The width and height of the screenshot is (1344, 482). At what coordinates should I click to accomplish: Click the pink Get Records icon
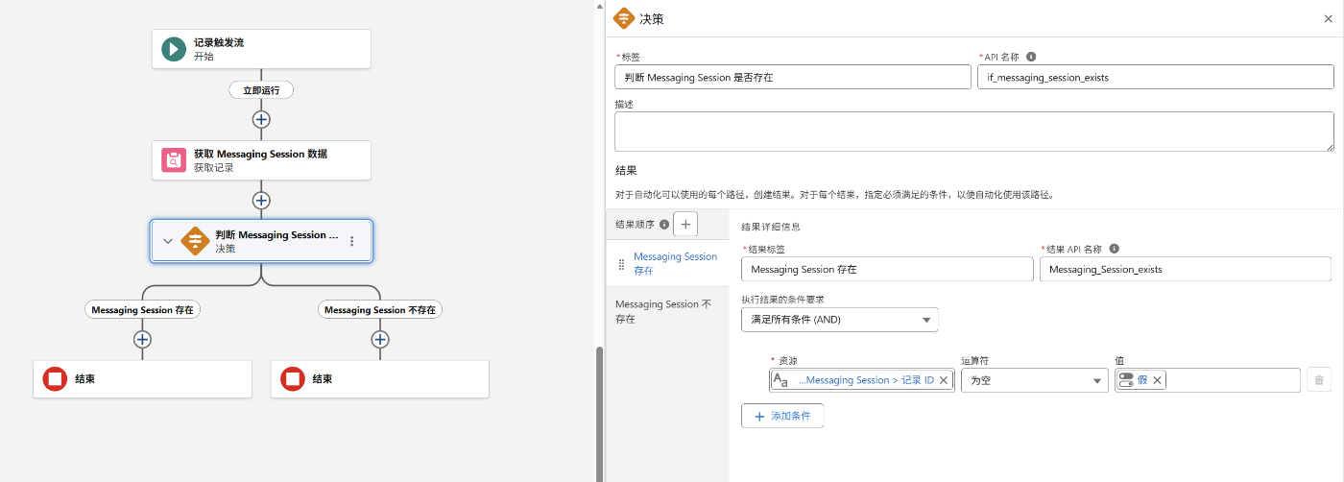pos(174,160)
